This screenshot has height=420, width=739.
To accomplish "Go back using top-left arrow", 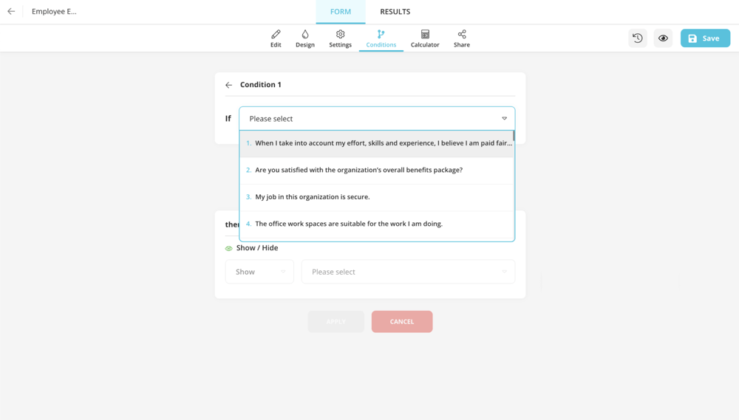I will tap(11, 12).
